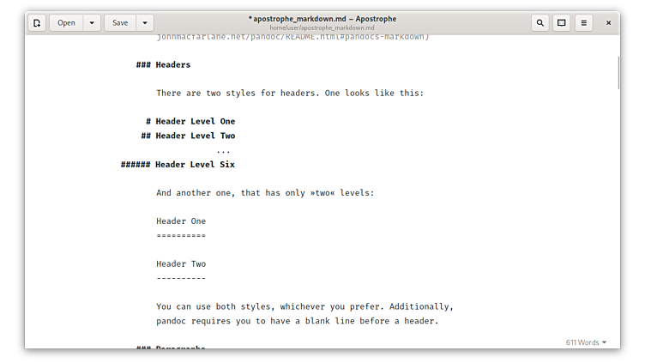Click the paragraph starting 'You can use both styles'
This screenshot has width=645, height=363.
[304, 313]
